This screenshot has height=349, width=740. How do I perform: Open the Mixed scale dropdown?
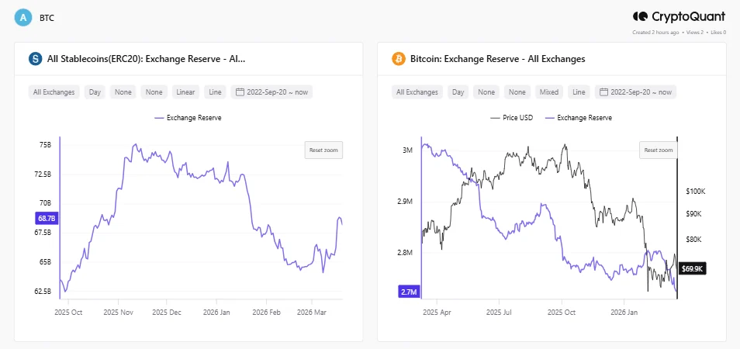(549, 92)
